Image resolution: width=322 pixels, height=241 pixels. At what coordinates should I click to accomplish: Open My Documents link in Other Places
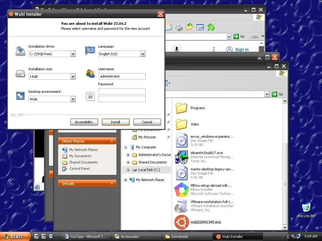[x=80, y=156]
